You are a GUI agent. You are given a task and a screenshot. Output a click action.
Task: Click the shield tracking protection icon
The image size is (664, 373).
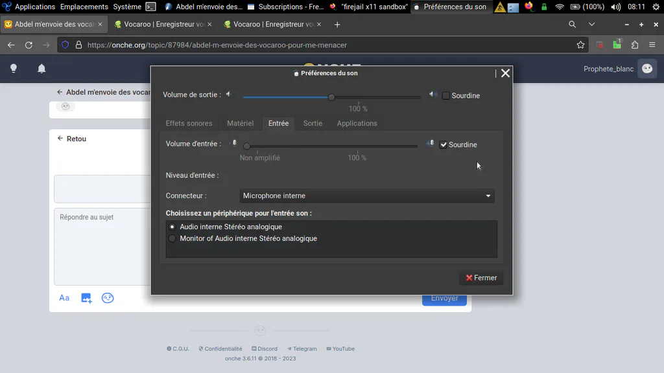pos(65,45)
